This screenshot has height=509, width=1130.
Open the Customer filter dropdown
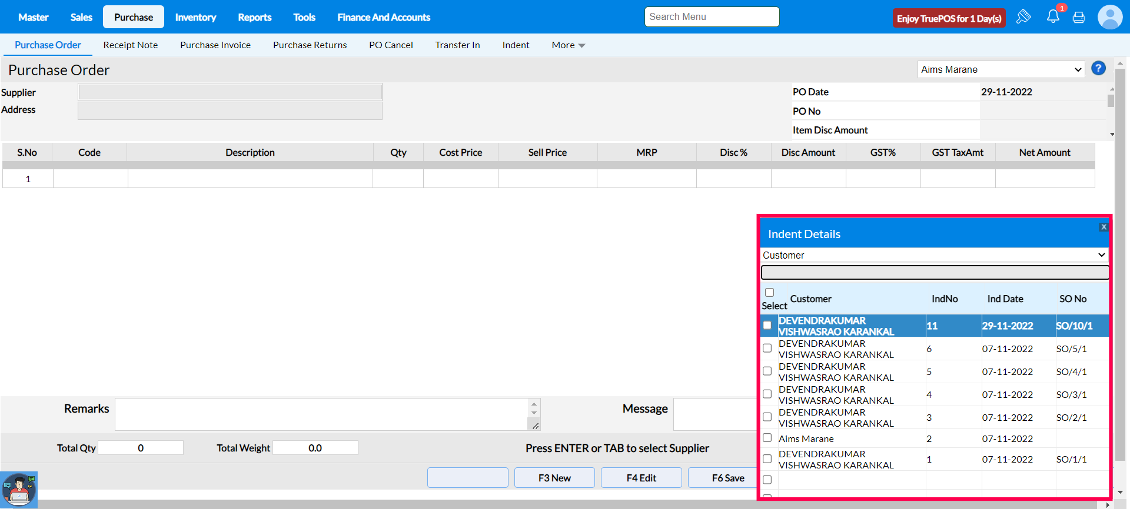tap(934, 255)
